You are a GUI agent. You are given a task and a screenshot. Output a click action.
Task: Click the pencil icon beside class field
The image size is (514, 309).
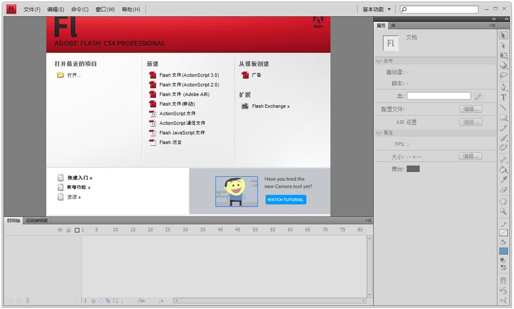[478, 96]
